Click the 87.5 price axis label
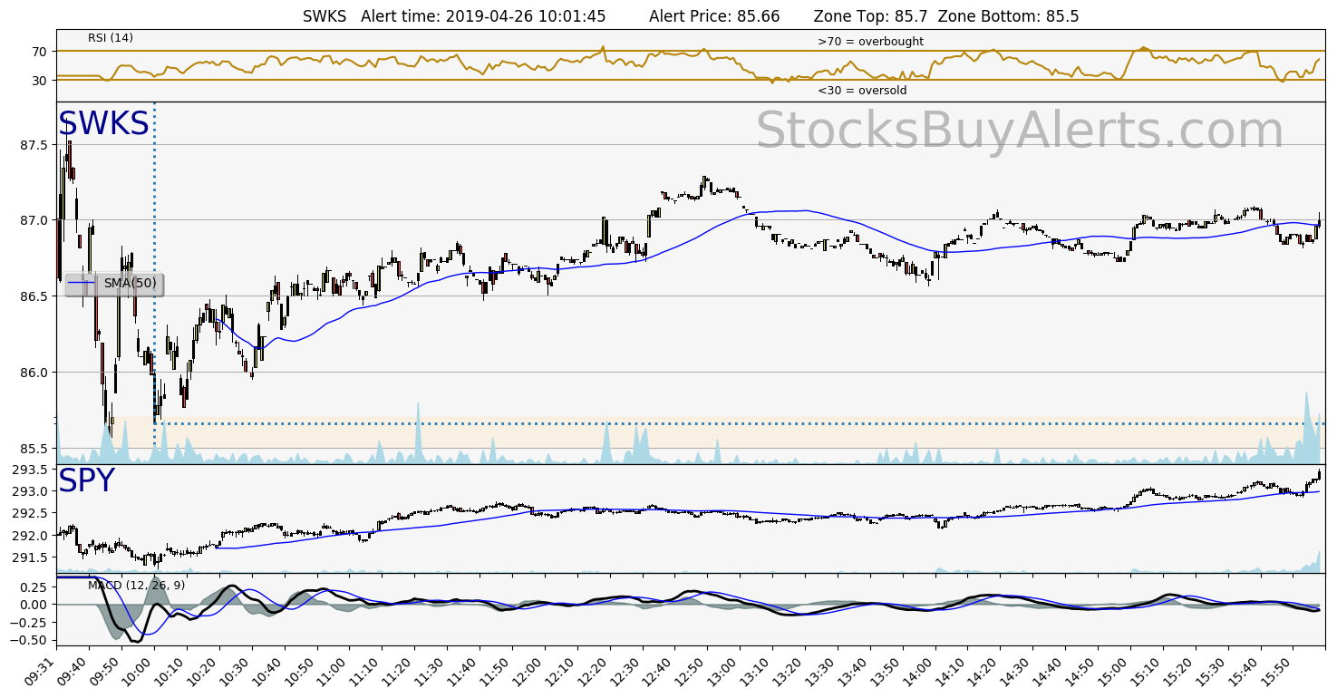 (x=33, y=145)
